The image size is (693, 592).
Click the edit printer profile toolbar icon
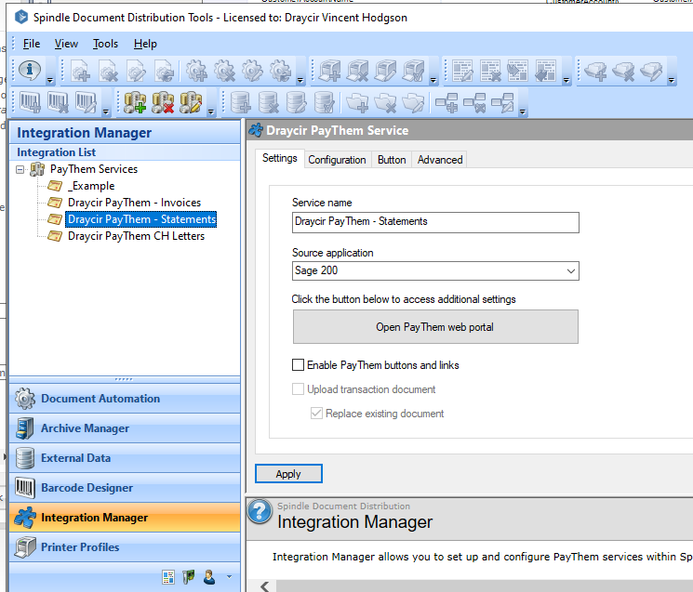coord(385,71)
